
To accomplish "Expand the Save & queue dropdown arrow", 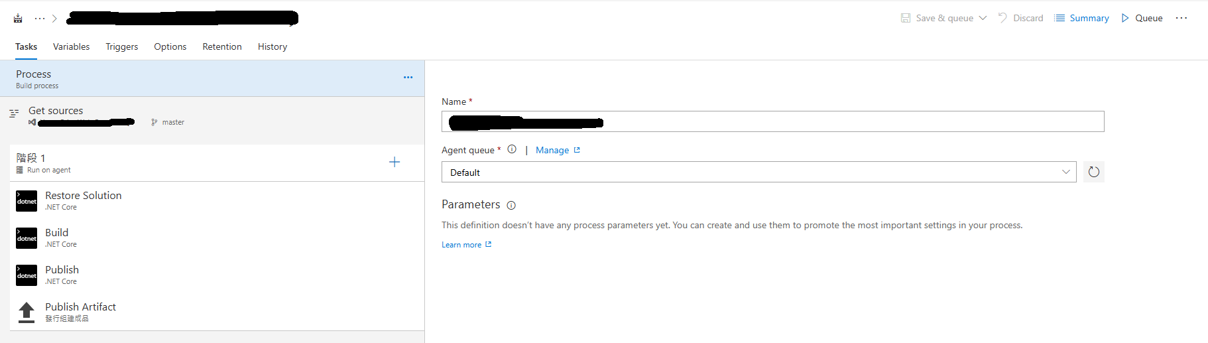I will 983,18.
